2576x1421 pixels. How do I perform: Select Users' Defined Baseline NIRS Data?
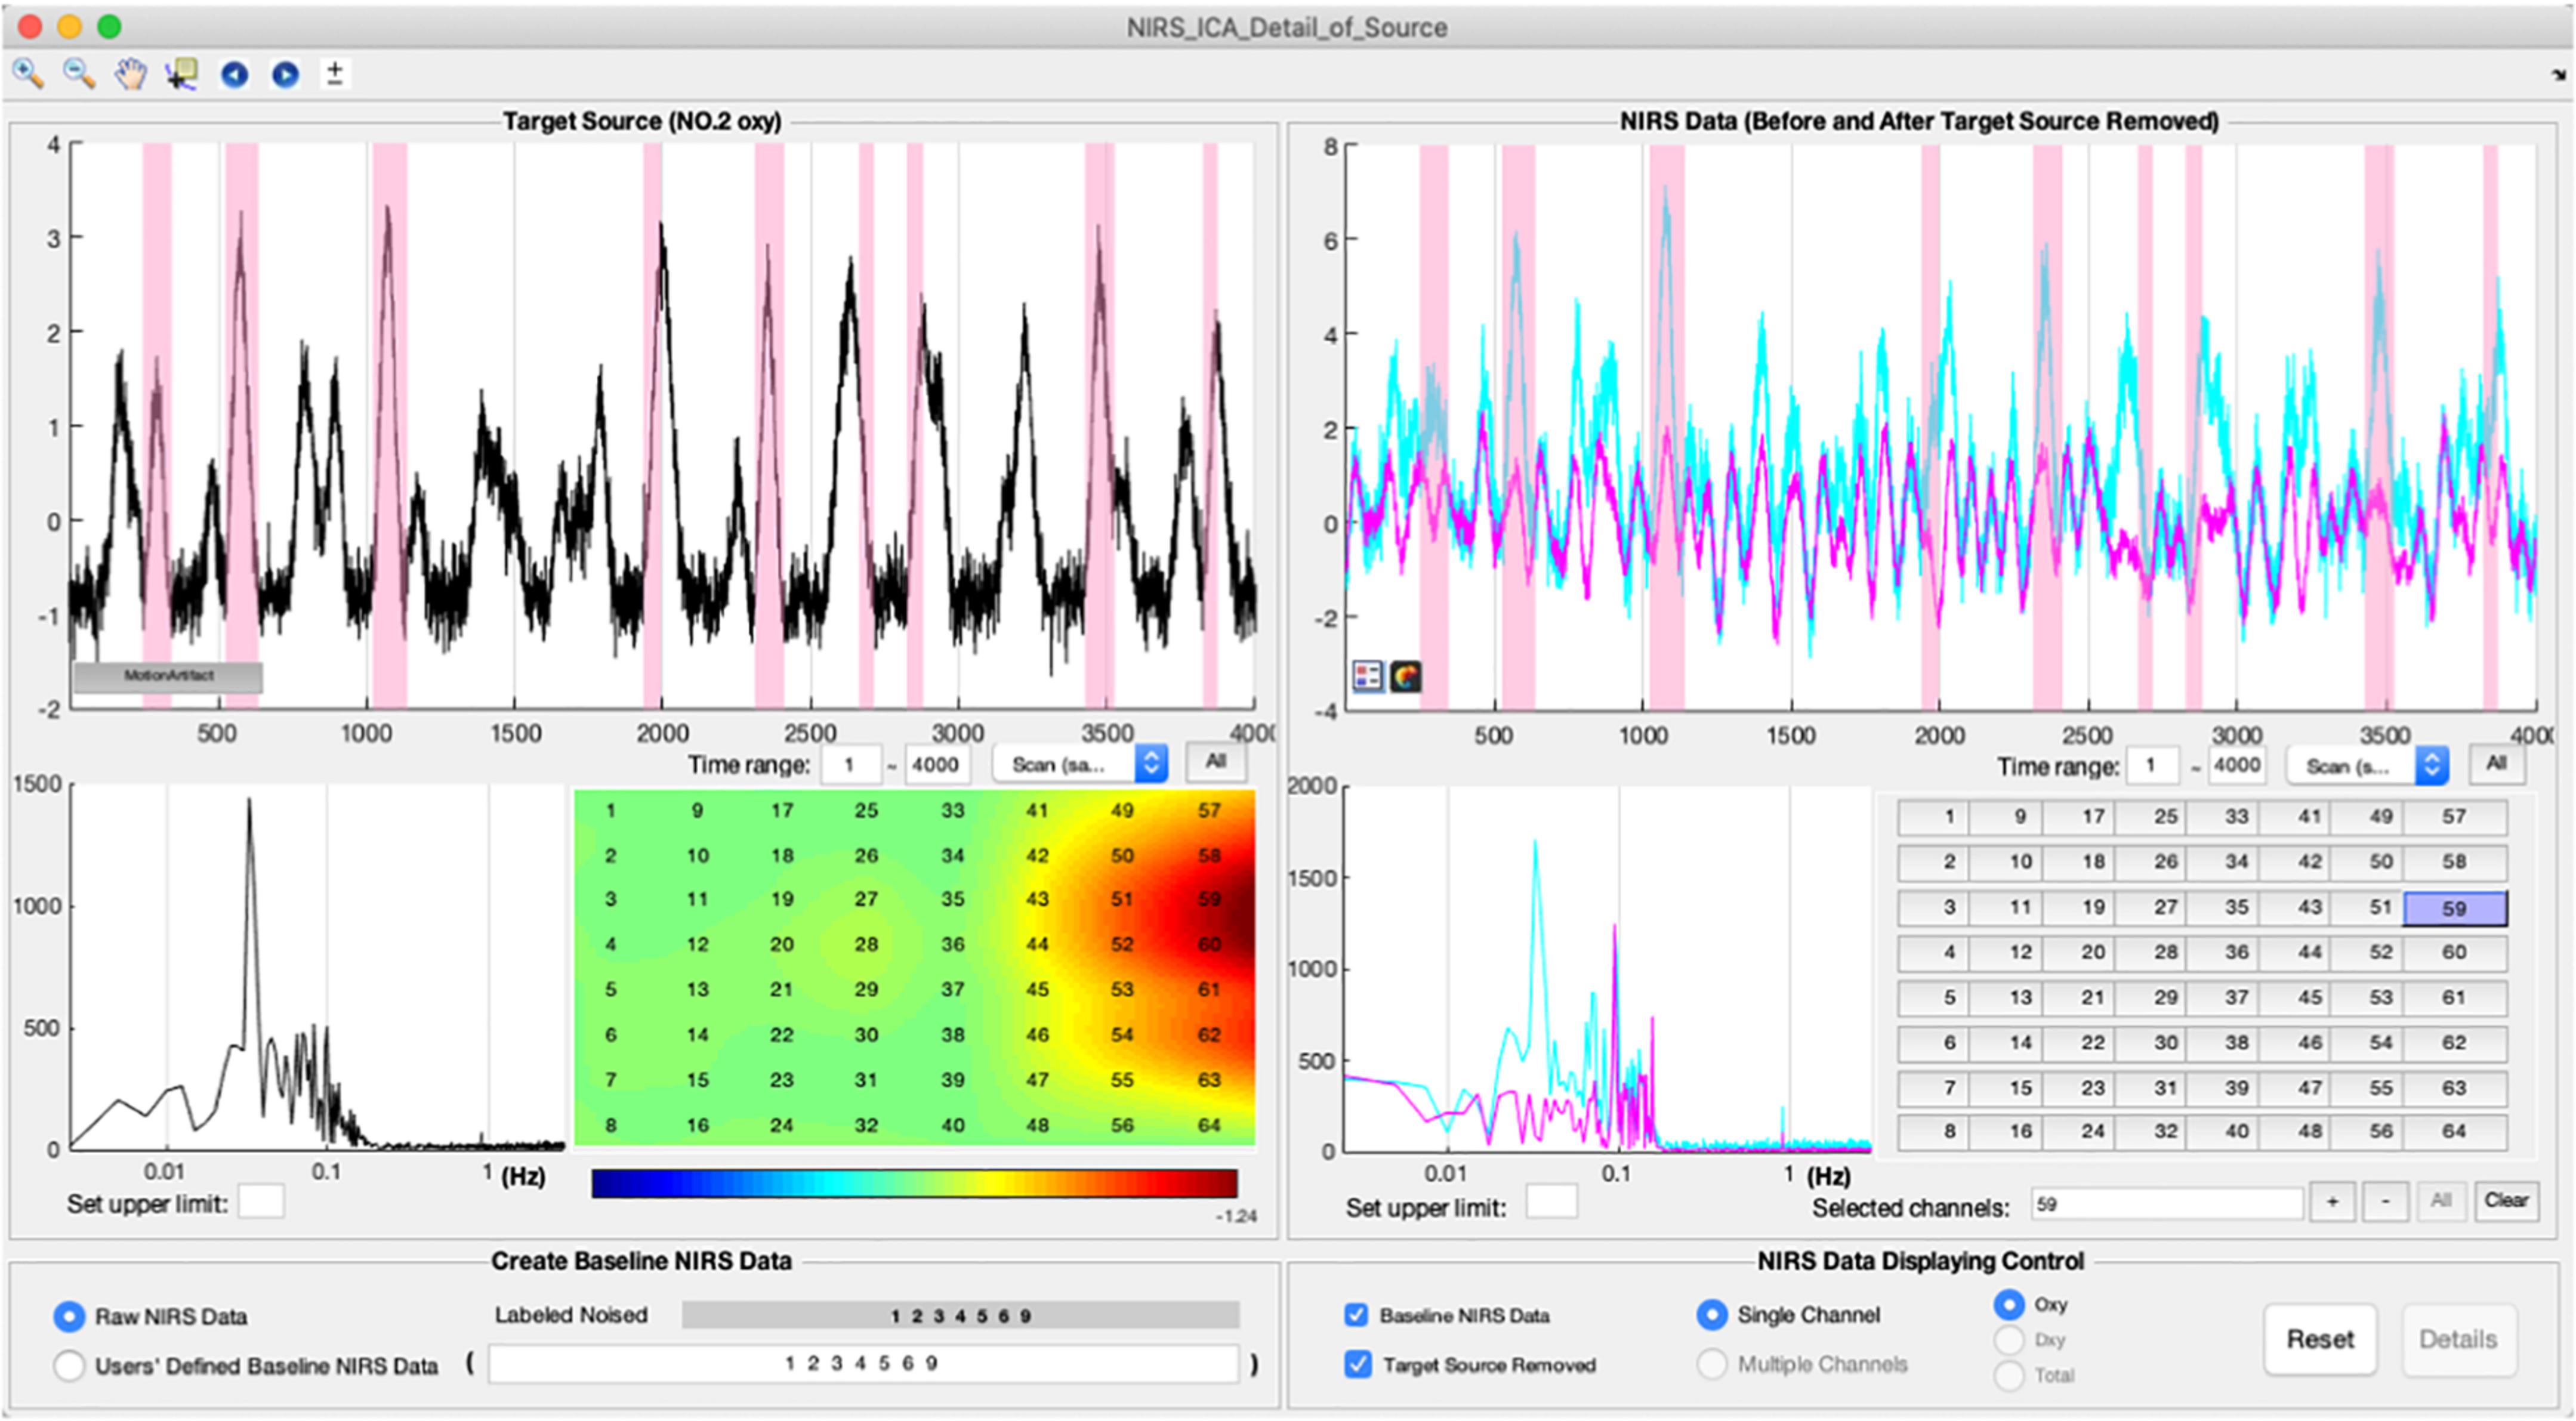click(x=69, y=1365)
